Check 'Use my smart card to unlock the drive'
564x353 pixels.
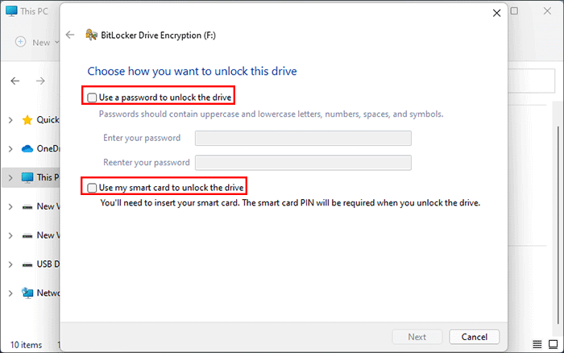92,188
